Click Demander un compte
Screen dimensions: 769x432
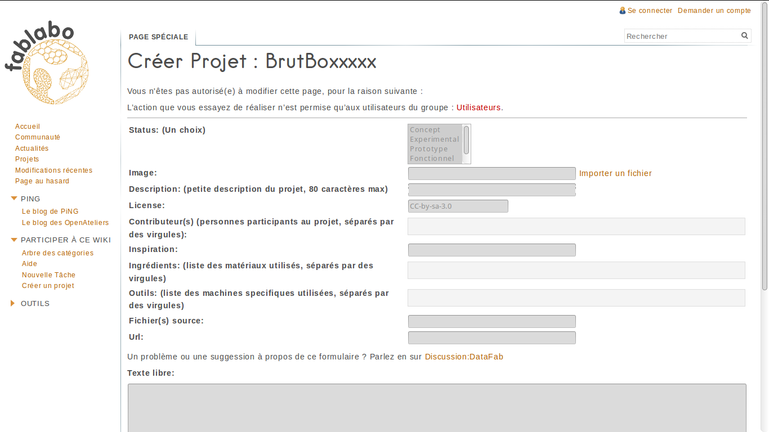point(714,10)
